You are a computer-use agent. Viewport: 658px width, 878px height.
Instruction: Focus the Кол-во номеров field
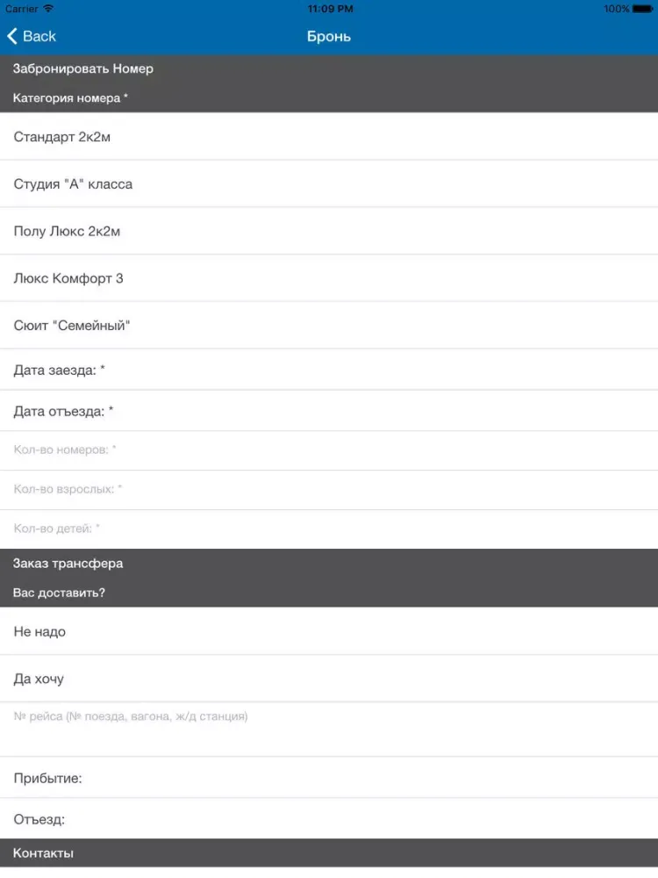tap(329, 450)
